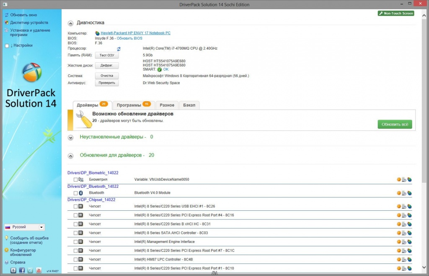Click the refresh icon next to Процессор
Screen dimensions: 429x276
pyautogui.click(x=119, y=49)
